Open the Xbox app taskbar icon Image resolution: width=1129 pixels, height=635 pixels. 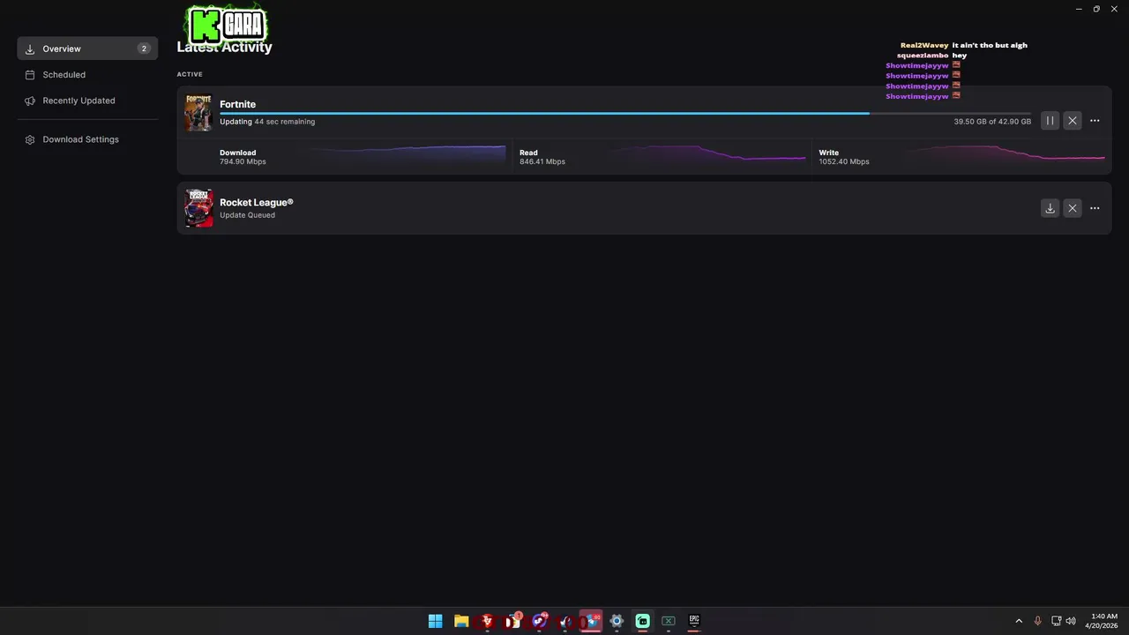(x=669, y=621)
